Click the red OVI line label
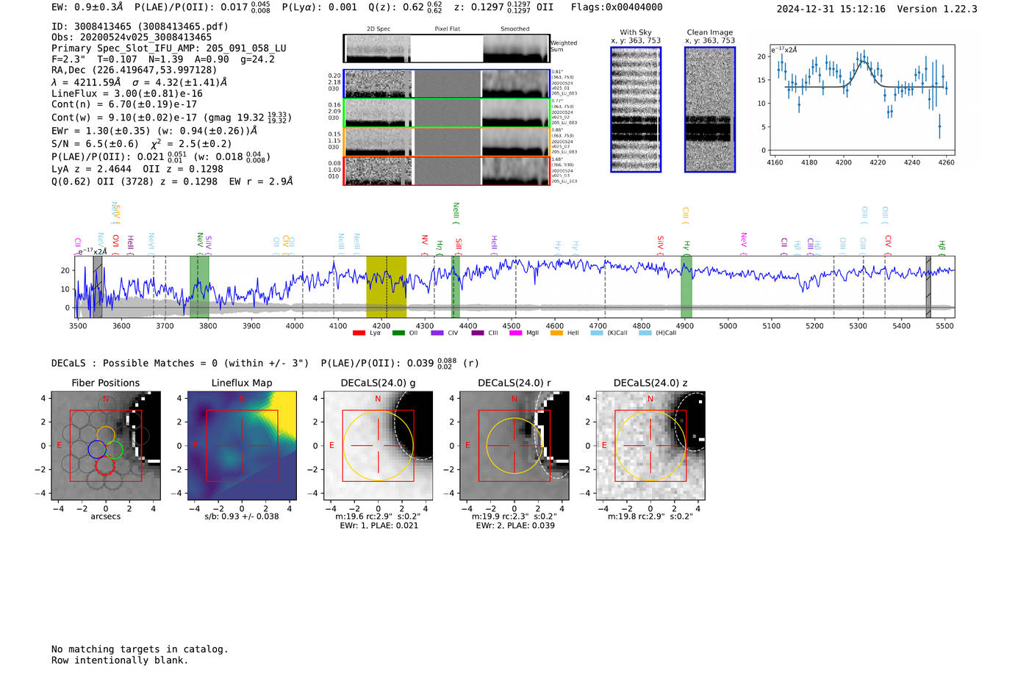The height and width of the screenshot is (700, 1029). pos(115,244)
